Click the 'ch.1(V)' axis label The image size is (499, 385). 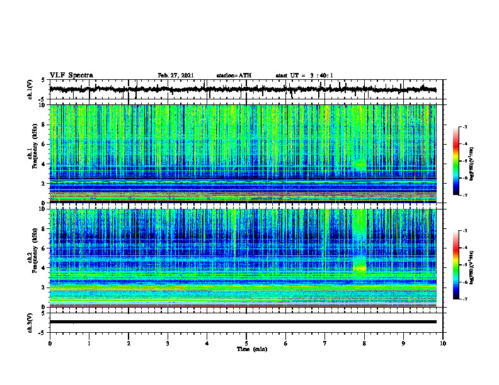(x=30, y=89)
